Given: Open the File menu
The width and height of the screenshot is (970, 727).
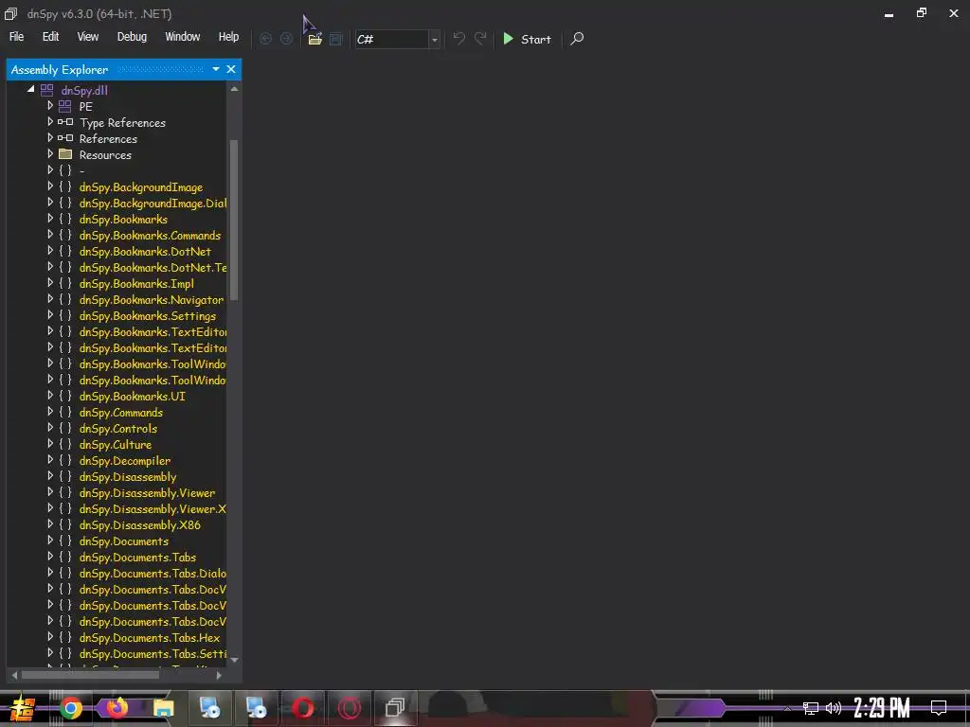Looking at the screenshot, I should (x=17, y=37).
